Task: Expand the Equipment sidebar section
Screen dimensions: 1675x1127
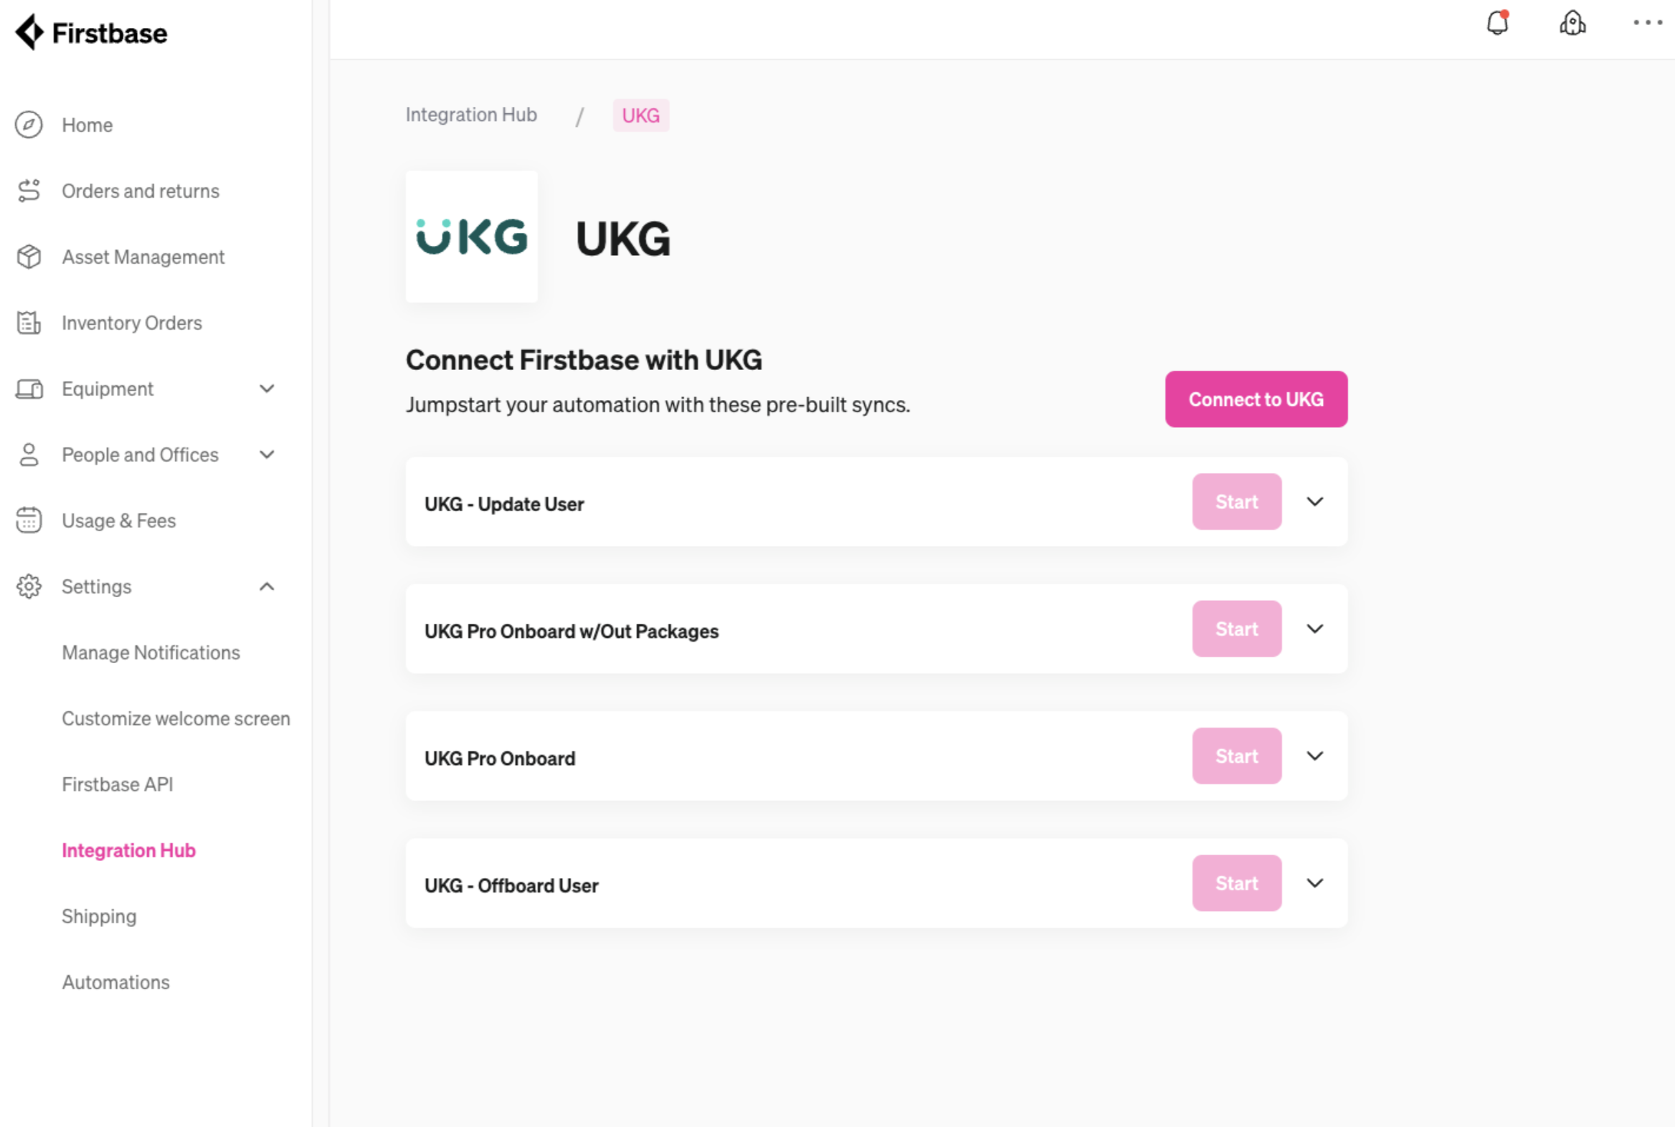Action: [x=267, y=389]
